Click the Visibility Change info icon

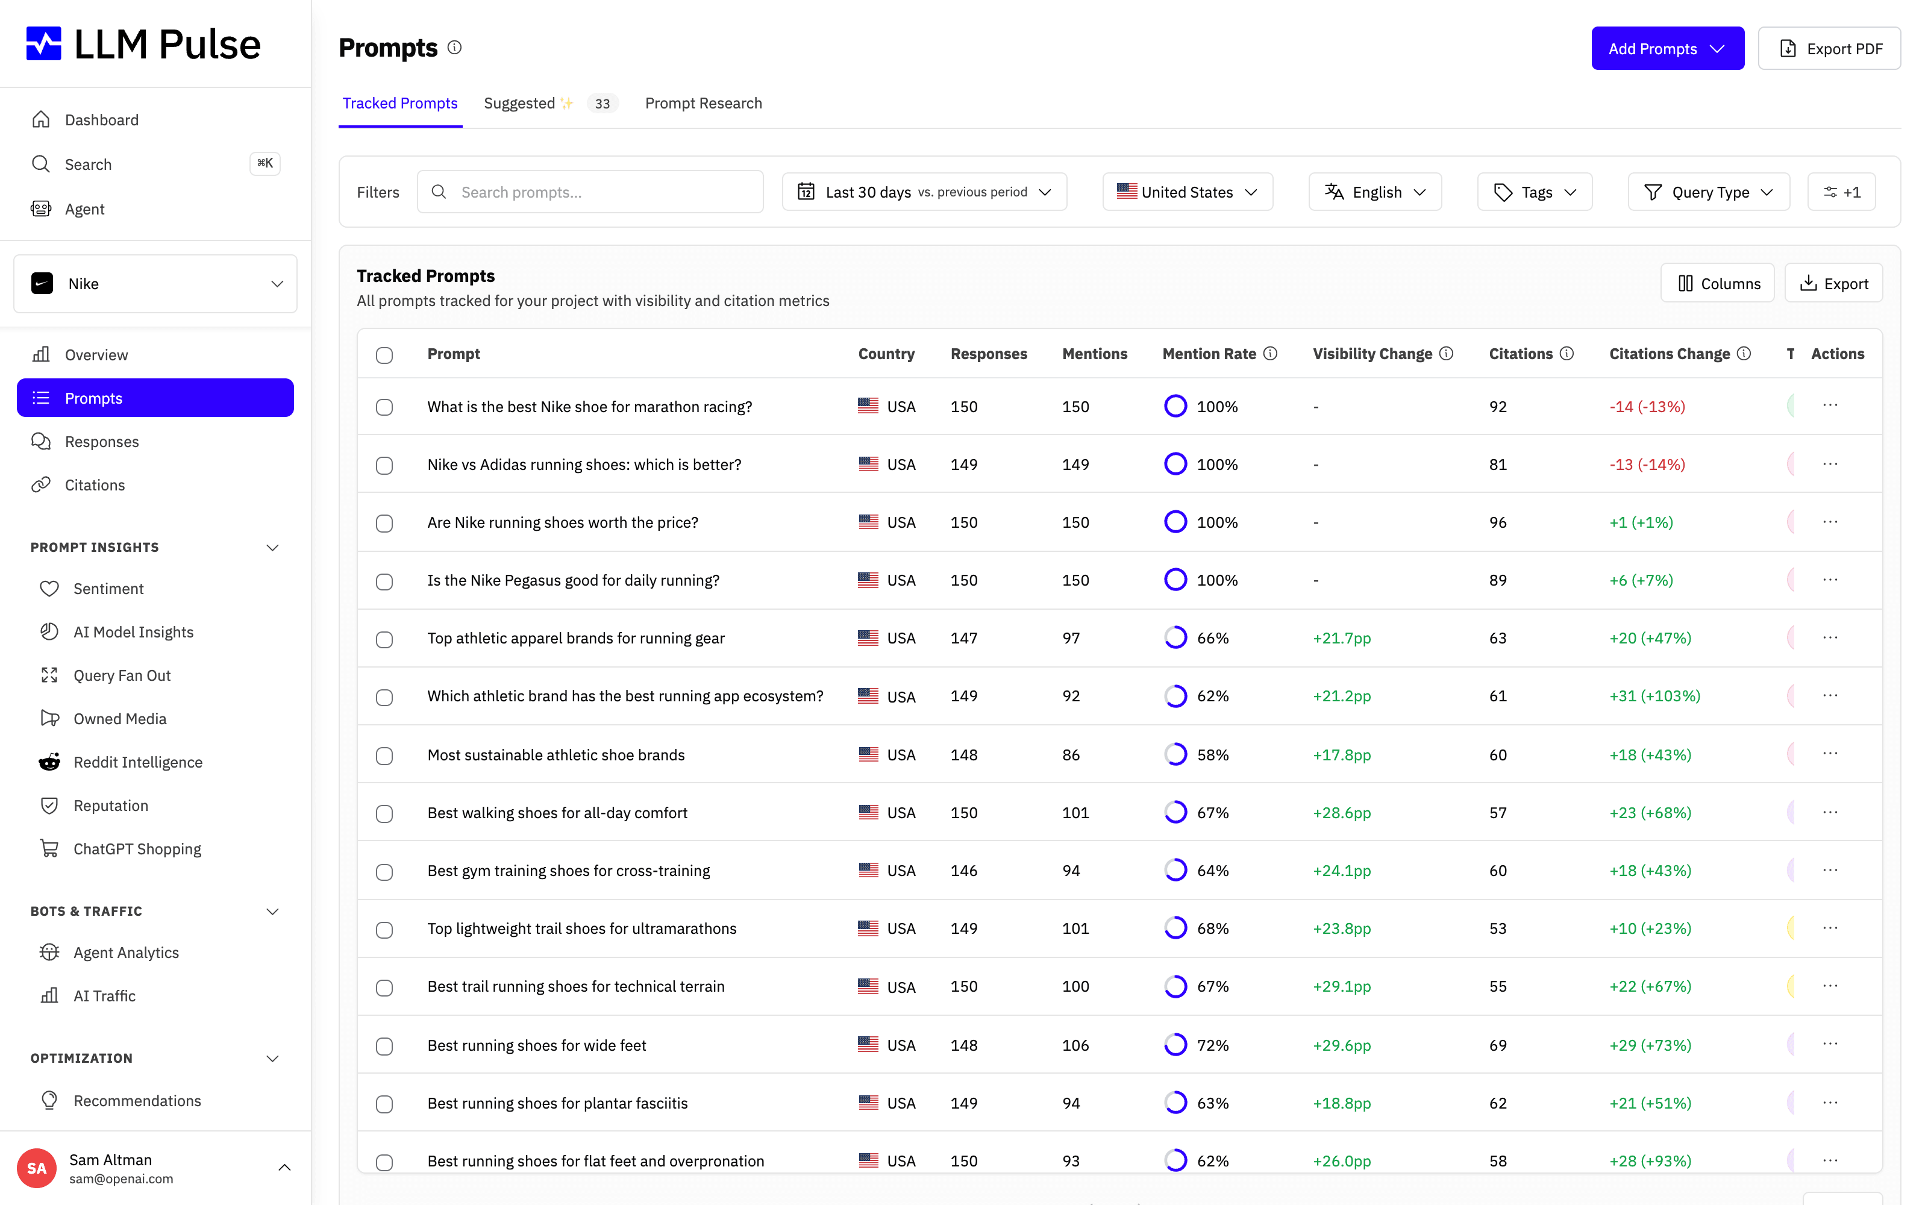[x=1446, y=354]
